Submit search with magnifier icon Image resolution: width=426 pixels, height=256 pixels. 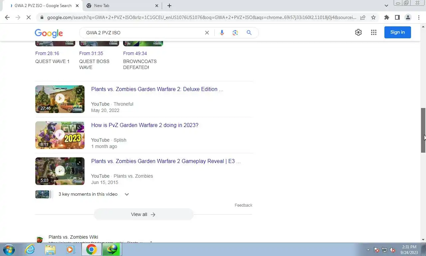pos(249,33)
